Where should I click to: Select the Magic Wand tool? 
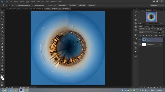coord(2,22)
